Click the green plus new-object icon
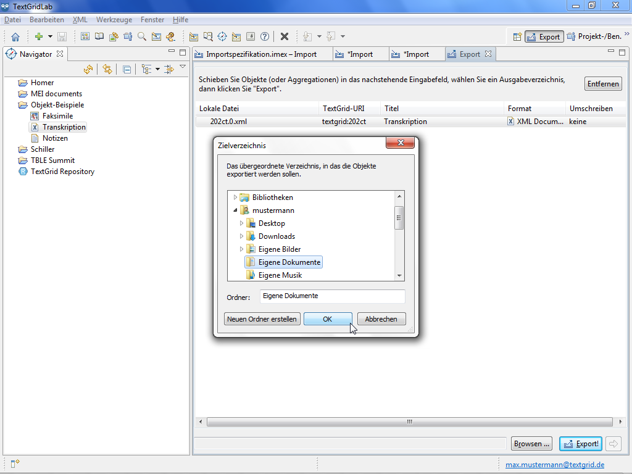 pyautogui.click(x=38, y=37)
